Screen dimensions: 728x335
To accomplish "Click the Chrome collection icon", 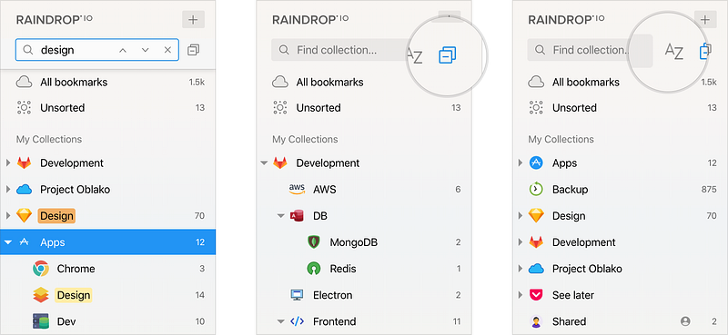I will click(41, 269).
